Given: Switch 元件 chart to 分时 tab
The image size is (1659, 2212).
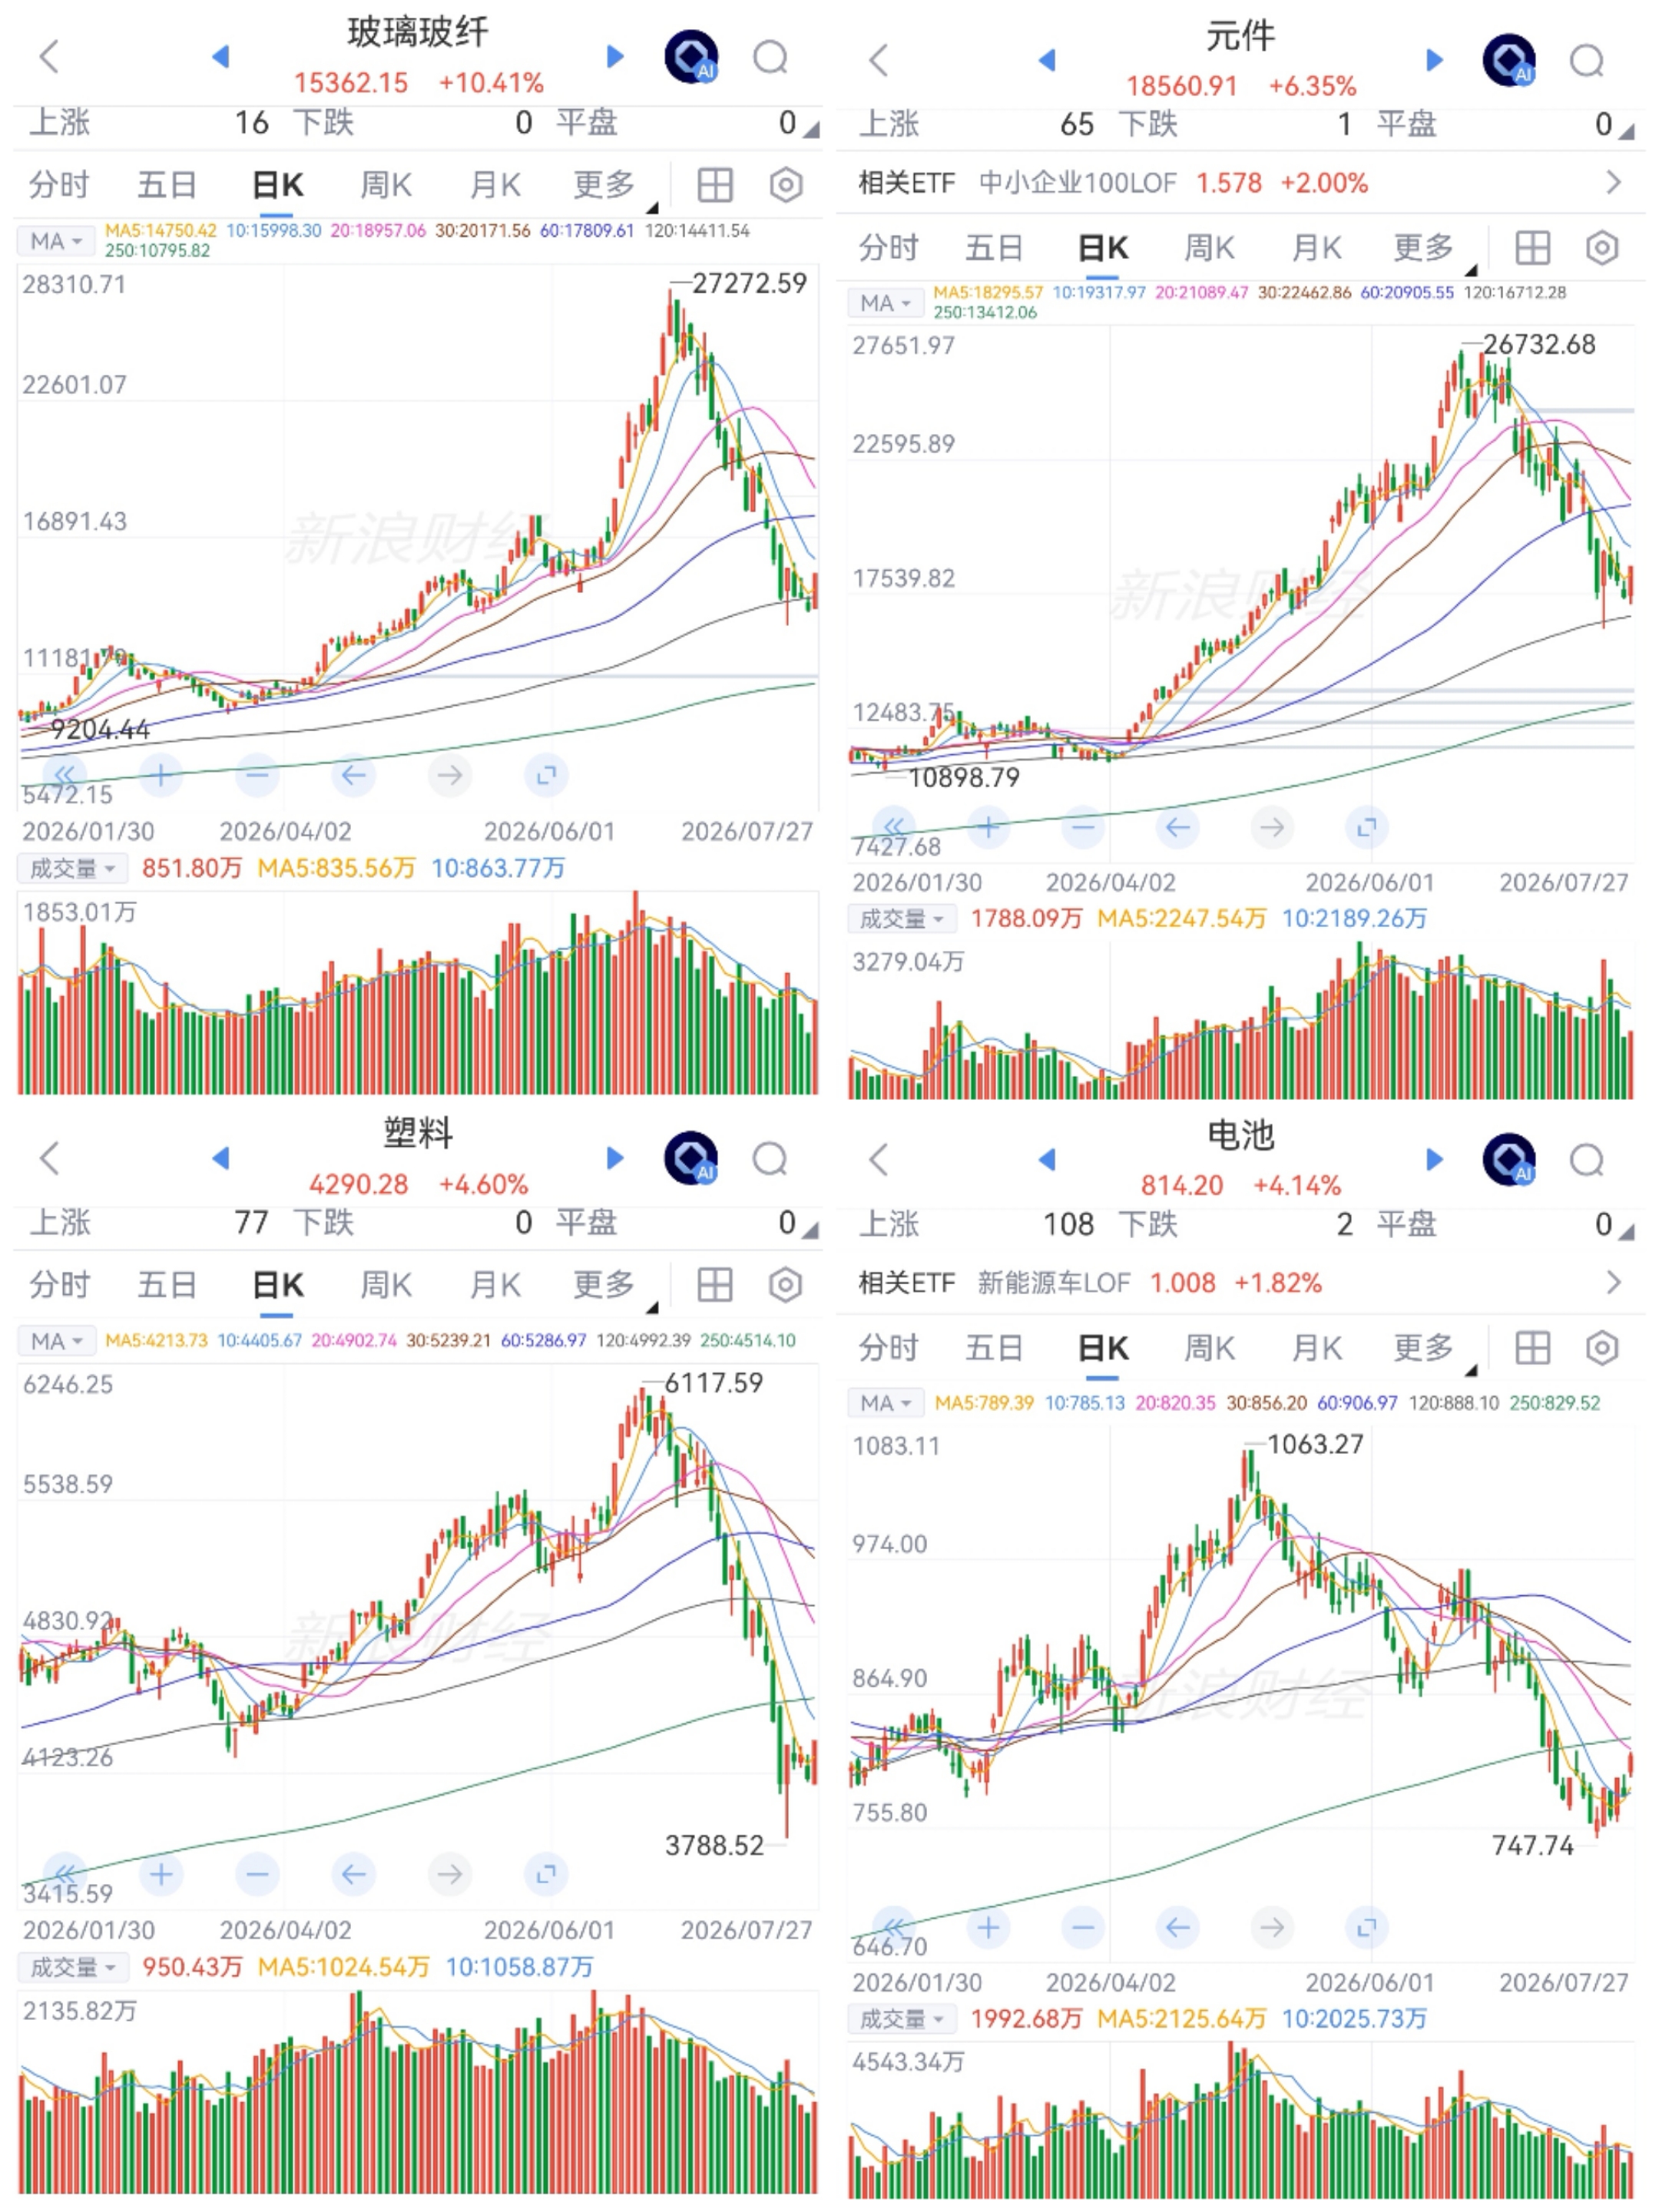Looking at the screenshot, I should point(888,248).
